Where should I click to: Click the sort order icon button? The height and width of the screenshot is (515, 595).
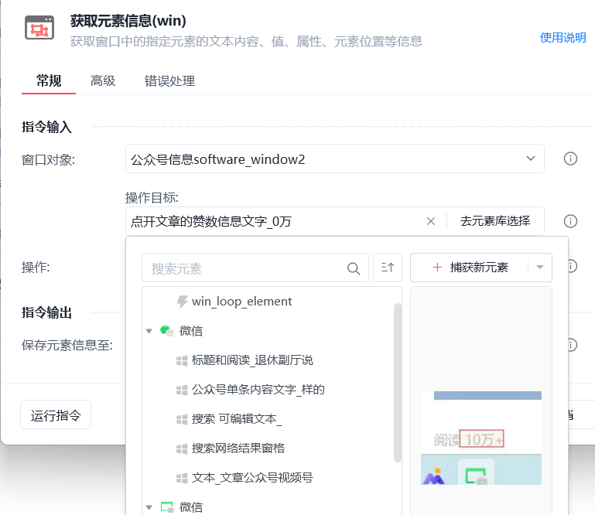click(388, 268)
